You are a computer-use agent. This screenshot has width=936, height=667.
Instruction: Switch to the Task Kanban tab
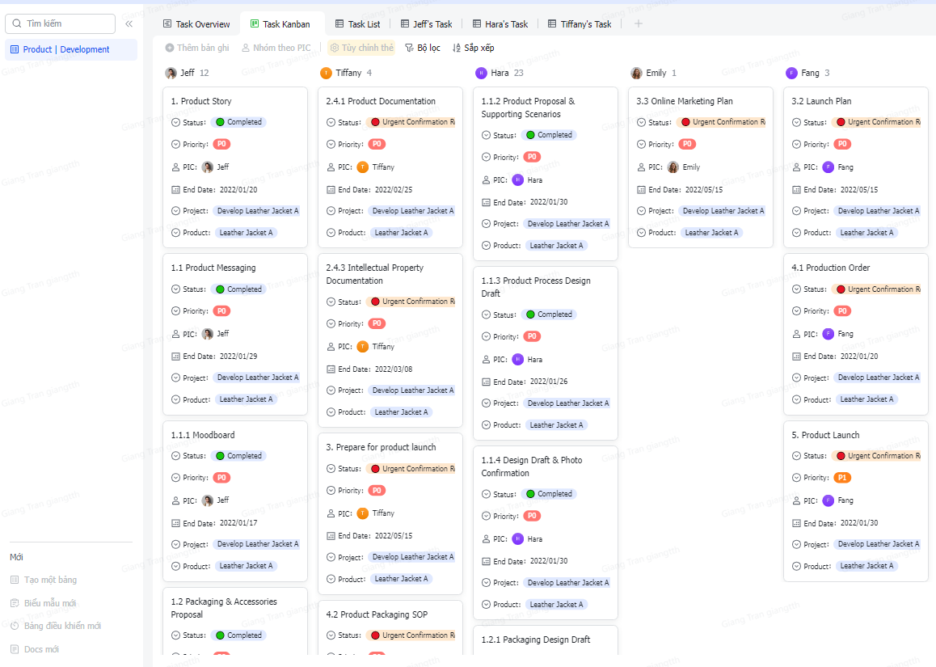pos(280,24)
